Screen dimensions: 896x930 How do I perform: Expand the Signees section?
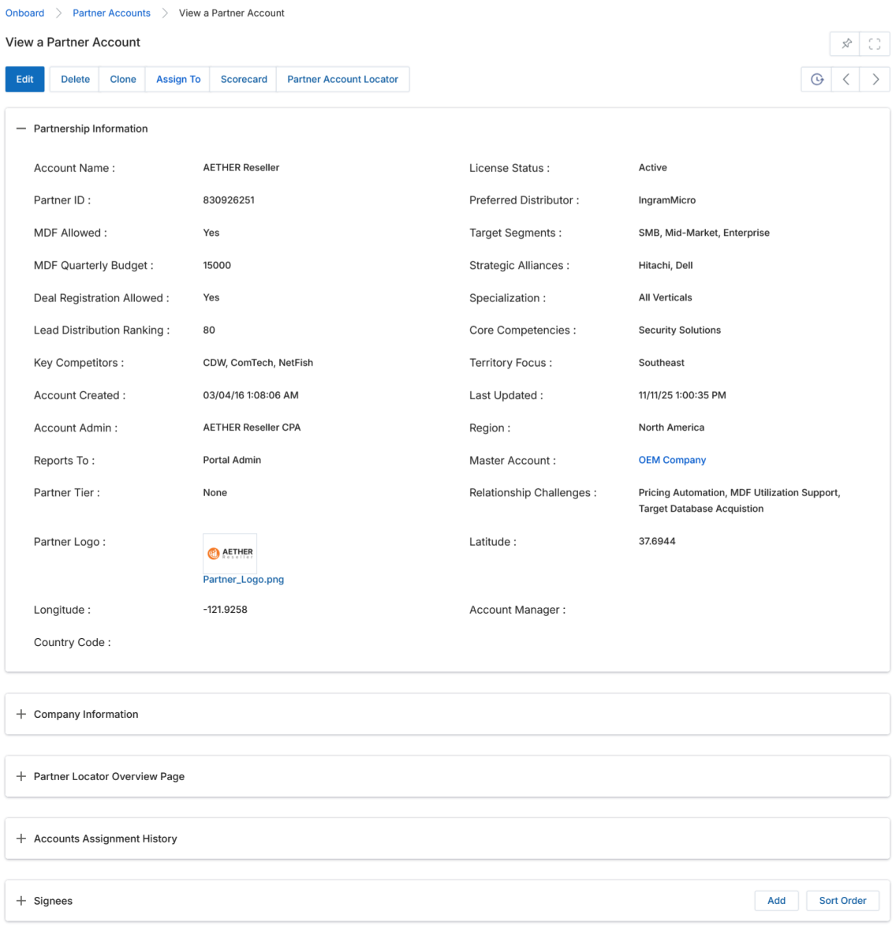click(x=21, y=901)
